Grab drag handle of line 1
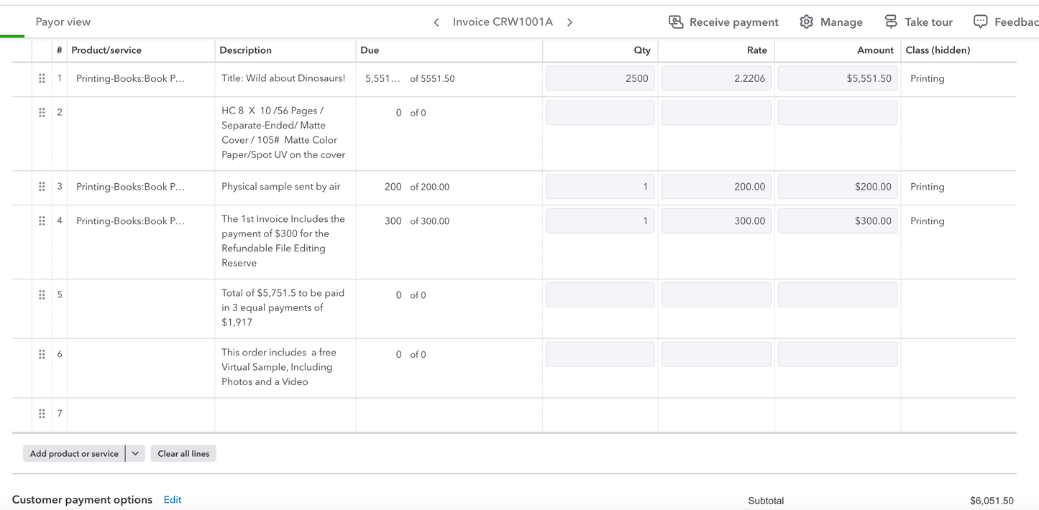The width and height of the screenshot is (1039, 510). (x=42, y=78)
